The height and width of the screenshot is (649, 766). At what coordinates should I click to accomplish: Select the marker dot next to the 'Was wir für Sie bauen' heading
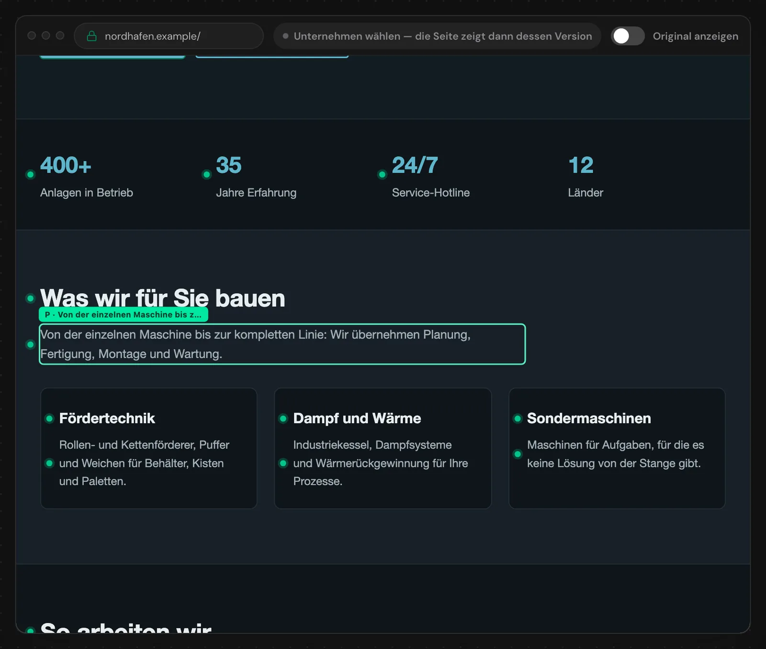tap(30, 298)
